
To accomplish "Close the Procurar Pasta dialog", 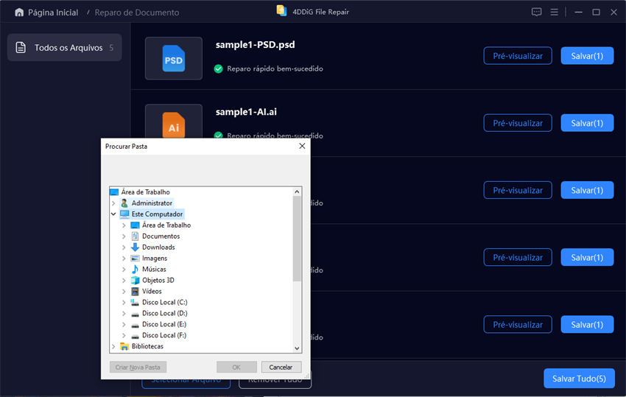I will tap(302, 146).
